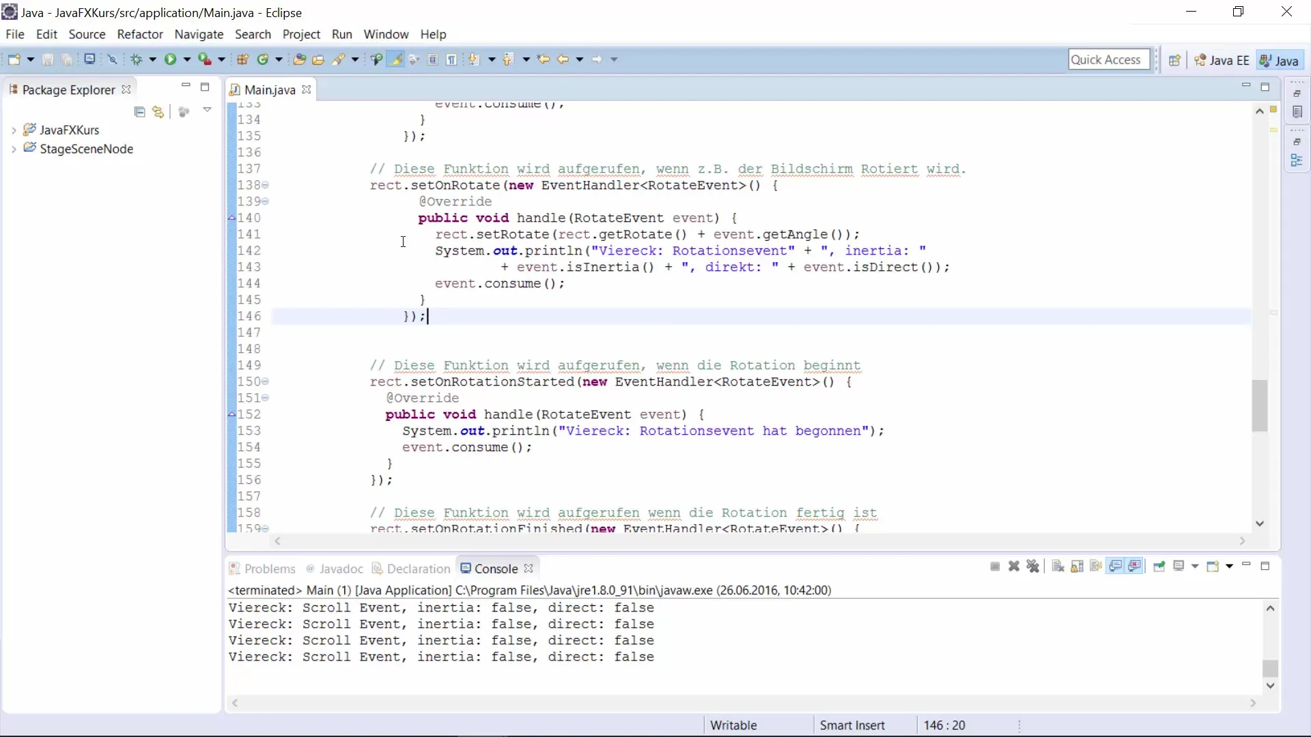Click Remove All Terminated Launches icon
The width and height of the screenshot is (1311, 737).
1033,566
